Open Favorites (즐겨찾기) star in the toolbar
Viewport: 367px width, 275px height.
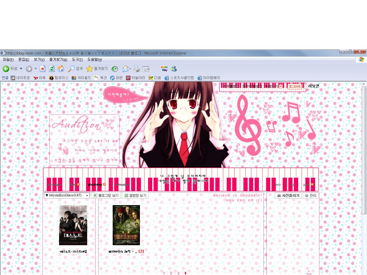point(97,69)
